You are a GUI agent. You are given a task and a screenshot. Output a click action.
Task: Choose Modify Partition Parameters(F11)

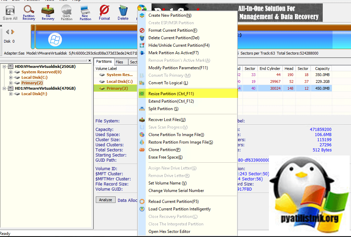coord(187,68)
